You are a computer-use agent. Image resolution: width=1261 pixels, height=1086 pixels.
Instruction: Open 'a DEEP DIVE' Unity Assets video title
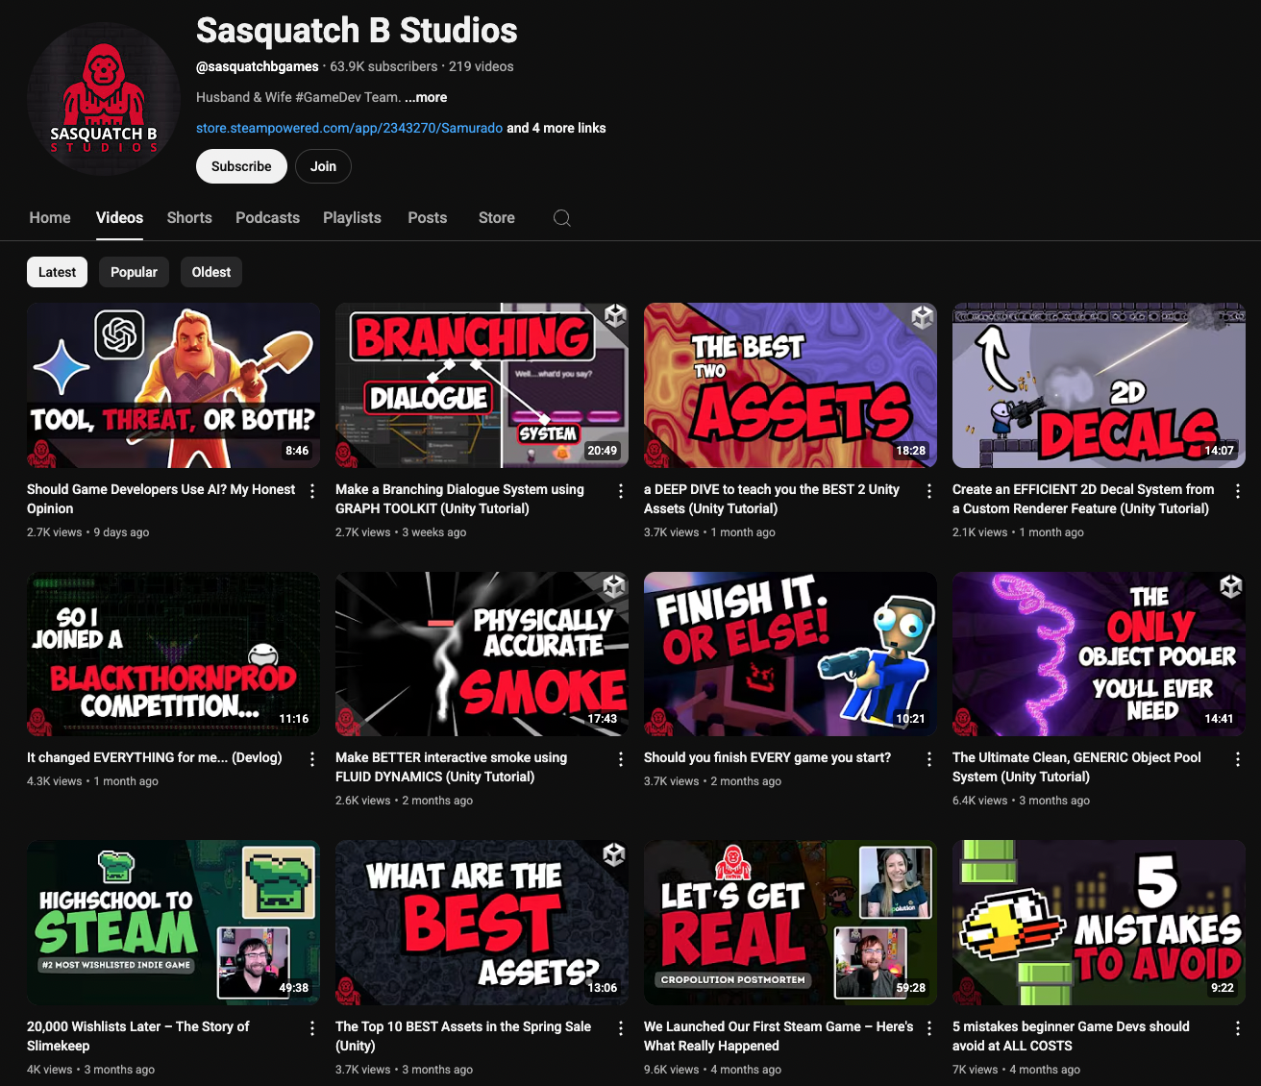click(x=772, y=499)
